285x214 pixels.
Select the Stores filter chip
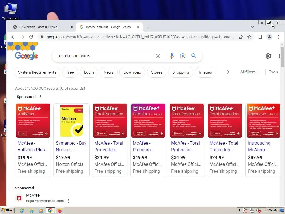click(x=157, y=72)
